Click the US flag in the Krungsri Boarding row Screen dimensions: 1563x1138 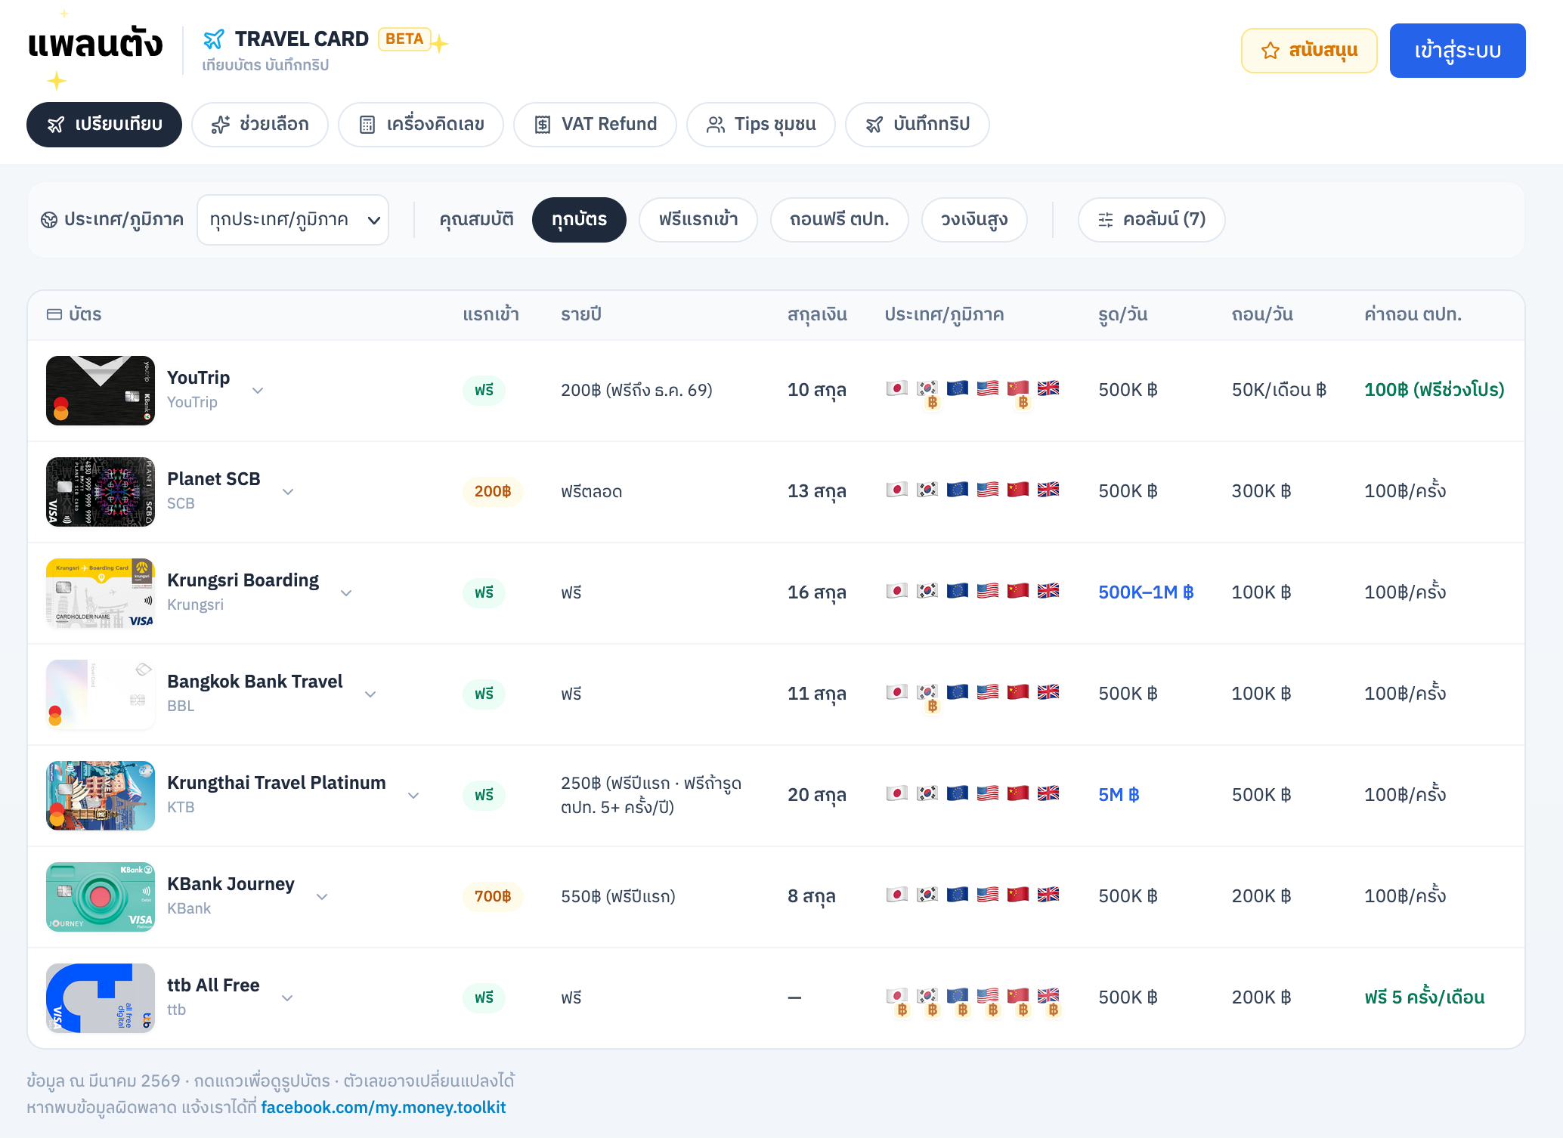(x=988, y=591)
